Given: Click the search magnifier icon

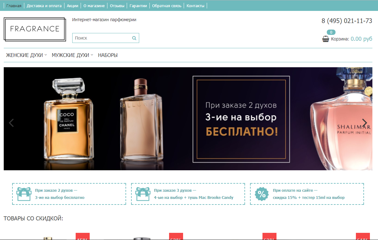Looking at the screenshot, I should [x=134, y=38].
